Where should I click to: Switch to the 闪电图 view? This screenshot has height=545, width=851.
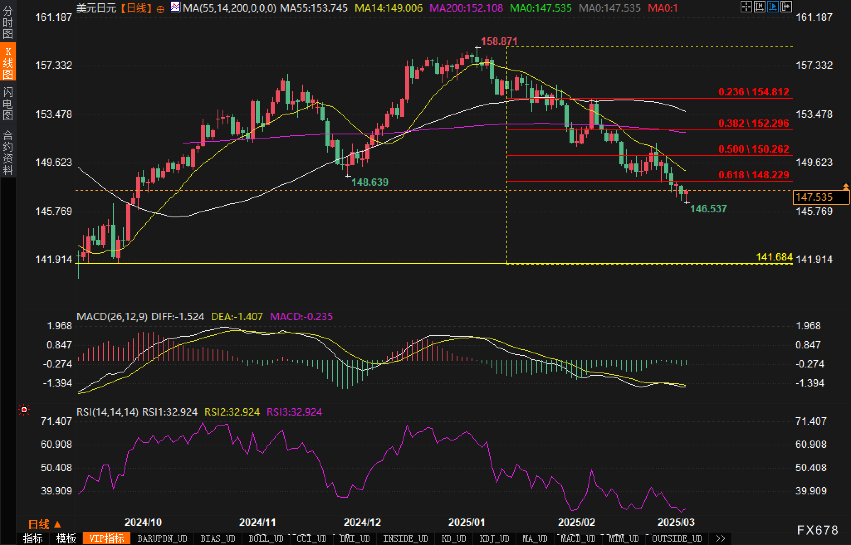click(x=8, y=103)
